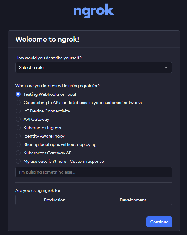Select IoT Device Connectivity radio button
Viewport: 187px width, 235px height.
tap(18, 111)
